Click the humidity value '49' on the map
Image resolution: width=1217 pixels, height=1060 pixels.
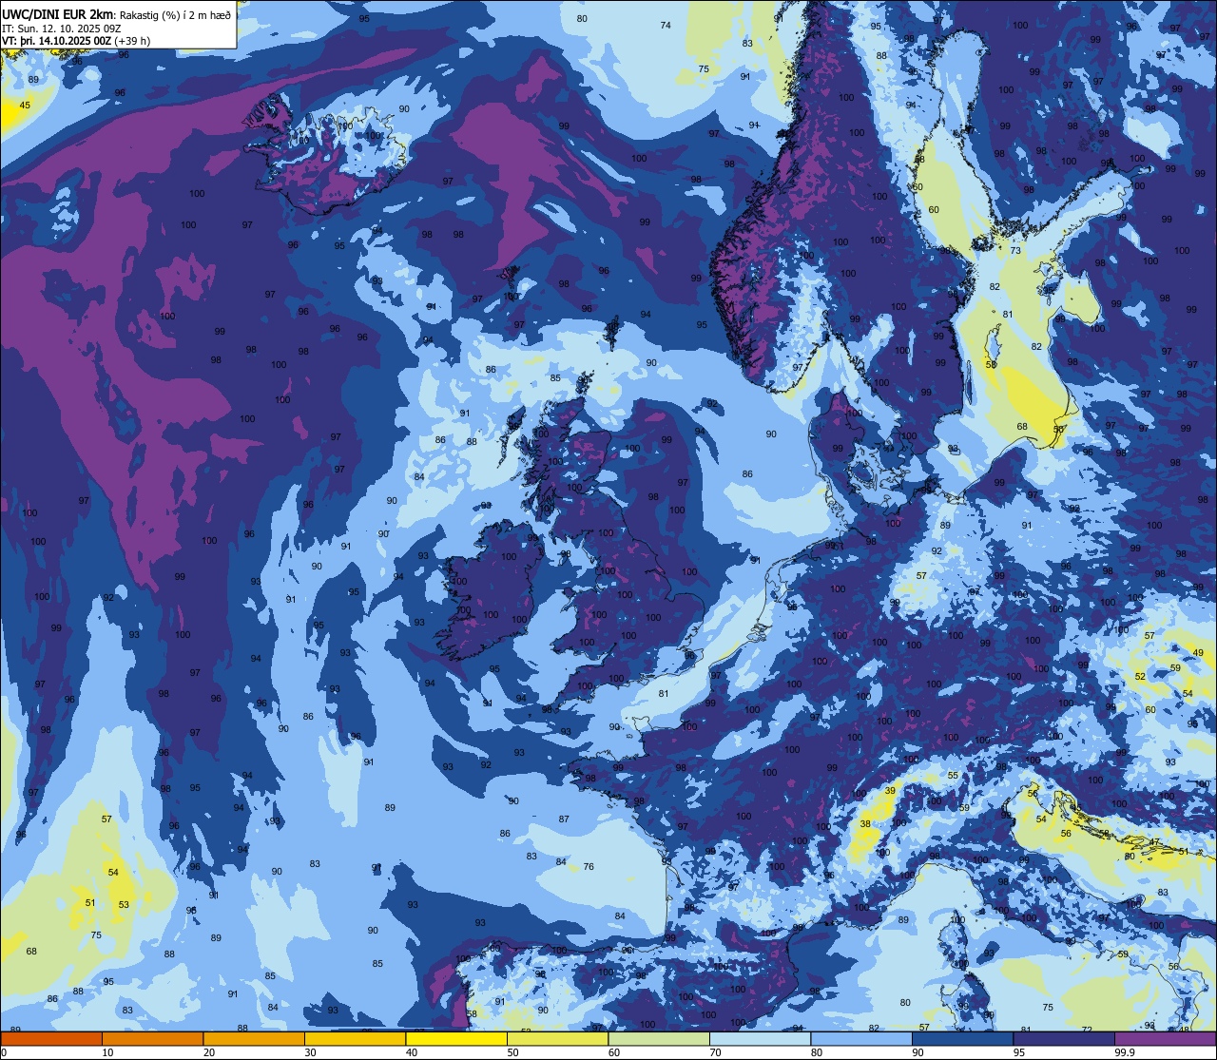tap(1199, 653)
